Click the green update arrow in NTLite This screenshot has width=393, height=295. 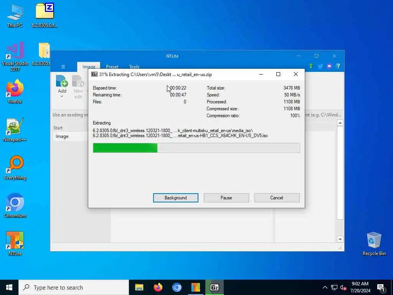click(311, 66)
